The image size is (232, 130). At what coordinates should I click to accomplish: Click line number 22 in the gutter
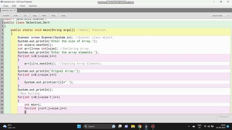click(2, 97)
